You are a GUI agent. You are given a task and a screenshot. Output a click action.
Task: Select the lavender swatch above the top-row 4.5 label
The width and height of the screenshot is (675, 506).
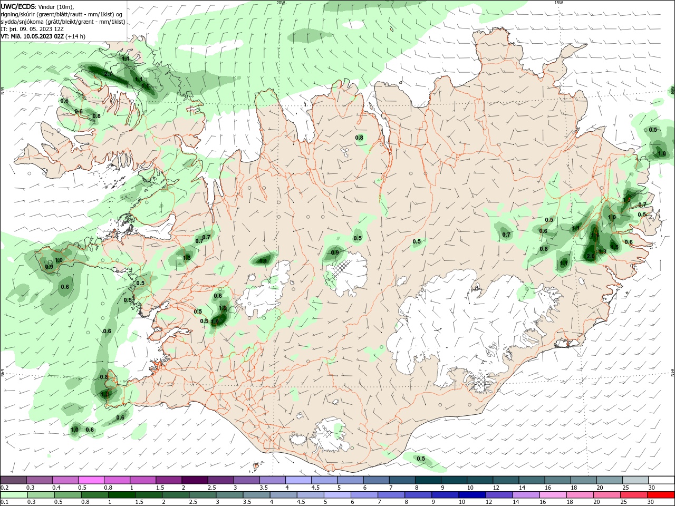point(325,480)
